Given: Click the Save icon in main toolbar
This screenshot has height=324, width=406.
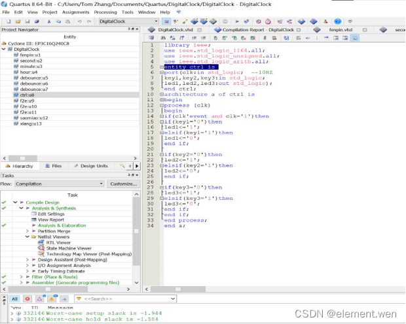Looking at the screenshot, I should [x=28, y=22].
